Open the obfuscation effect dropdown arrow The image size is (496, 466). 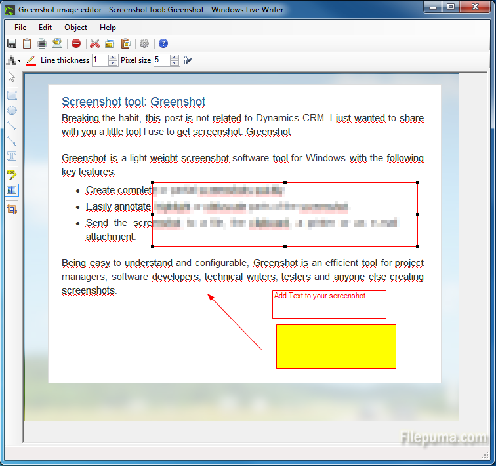pyautogui.click(x=19, y=61)
